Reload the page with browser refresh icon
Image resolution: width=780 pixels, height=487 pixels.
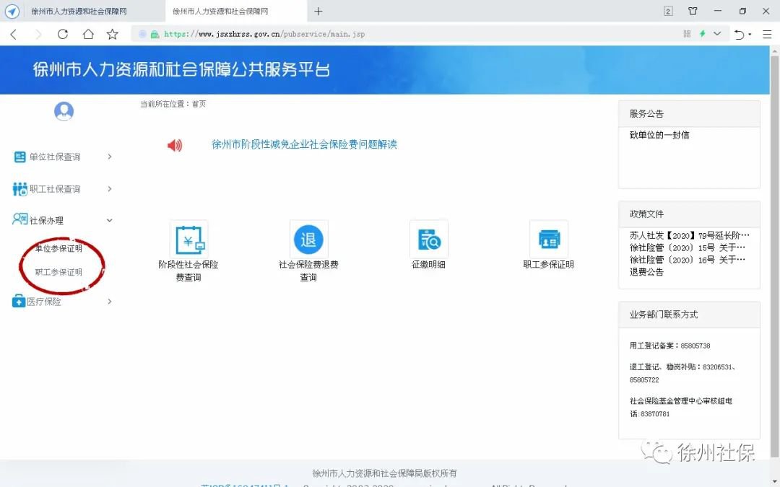(63, 34)
